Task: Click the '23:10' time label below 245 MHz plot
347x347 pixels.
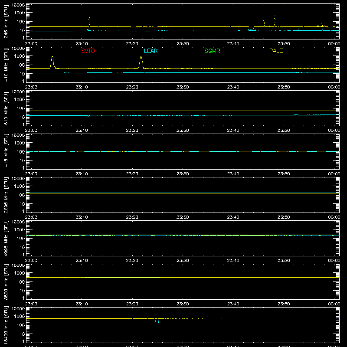Action: pos(82,44)
